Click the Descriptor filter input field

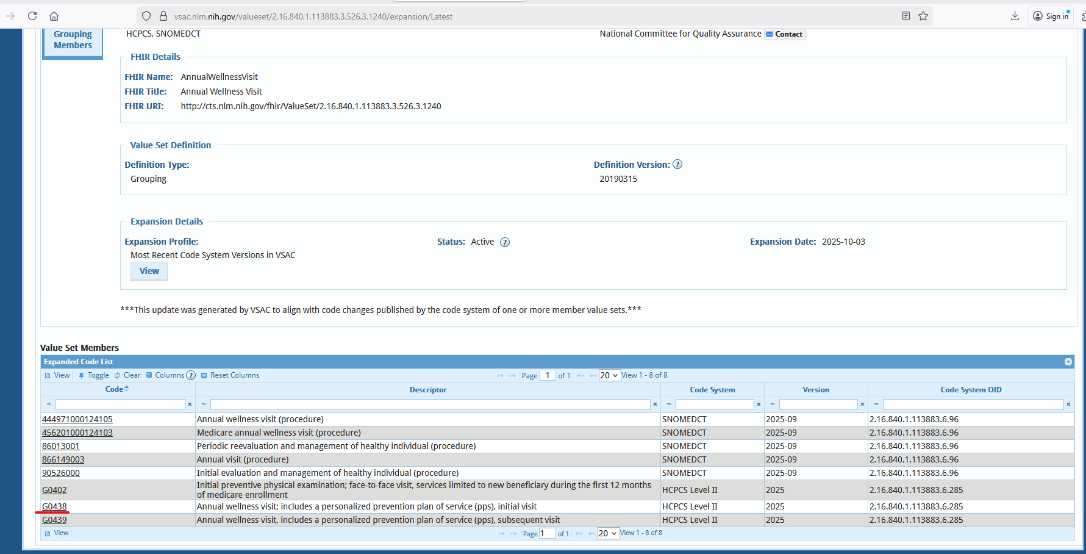tap(430, 405)
